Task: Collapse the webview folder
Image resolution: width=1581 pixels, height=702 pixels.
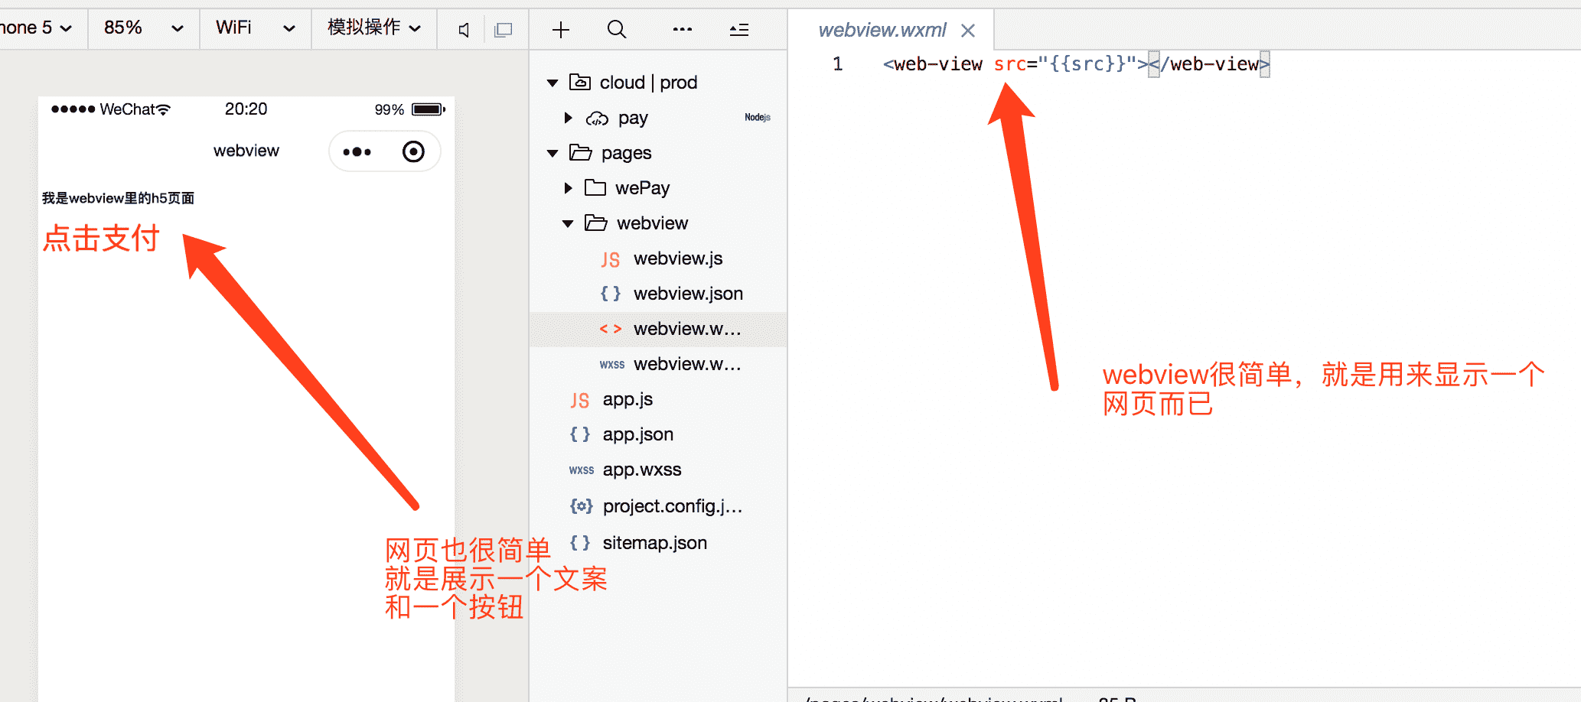Action: pyautogui.click(x=568, y=223)
